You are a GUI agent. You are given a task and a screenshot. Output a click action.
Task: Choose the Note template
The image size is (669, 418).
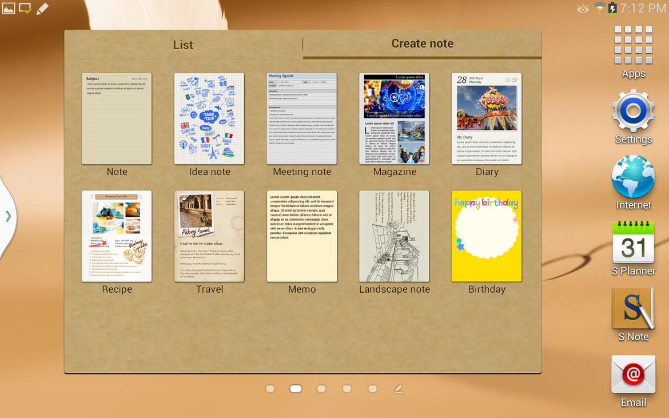tap(117, 125)
